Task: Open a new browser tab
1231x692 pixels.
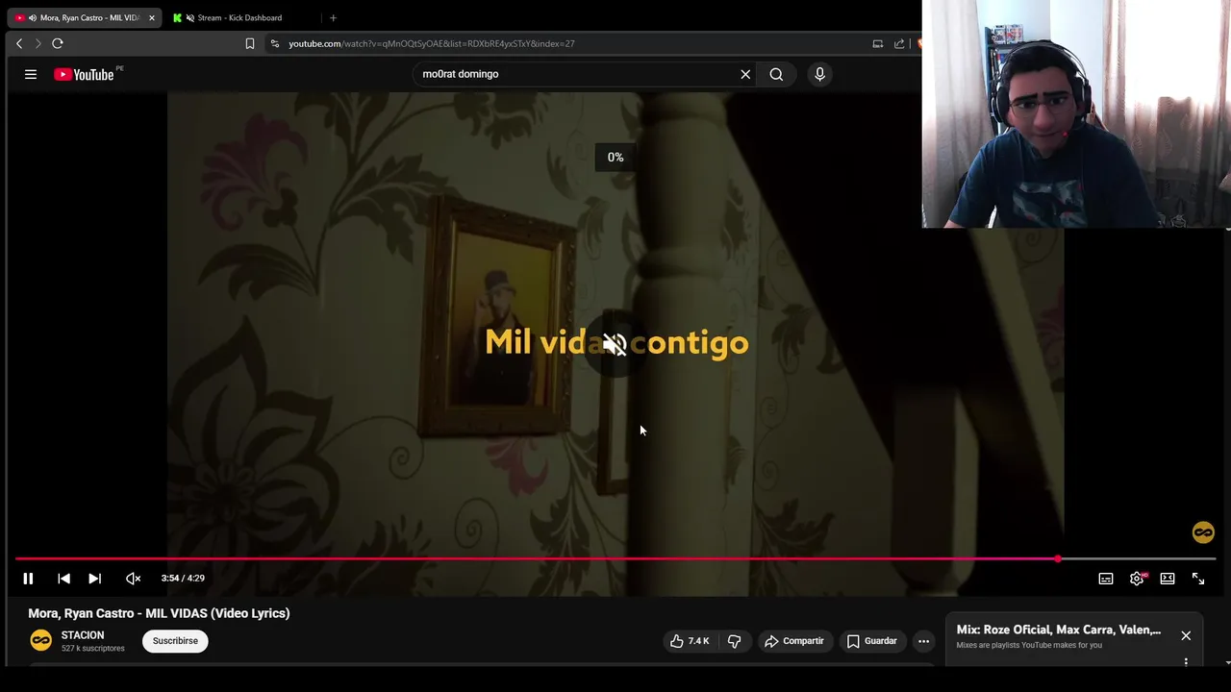Action: click(333, 17)
